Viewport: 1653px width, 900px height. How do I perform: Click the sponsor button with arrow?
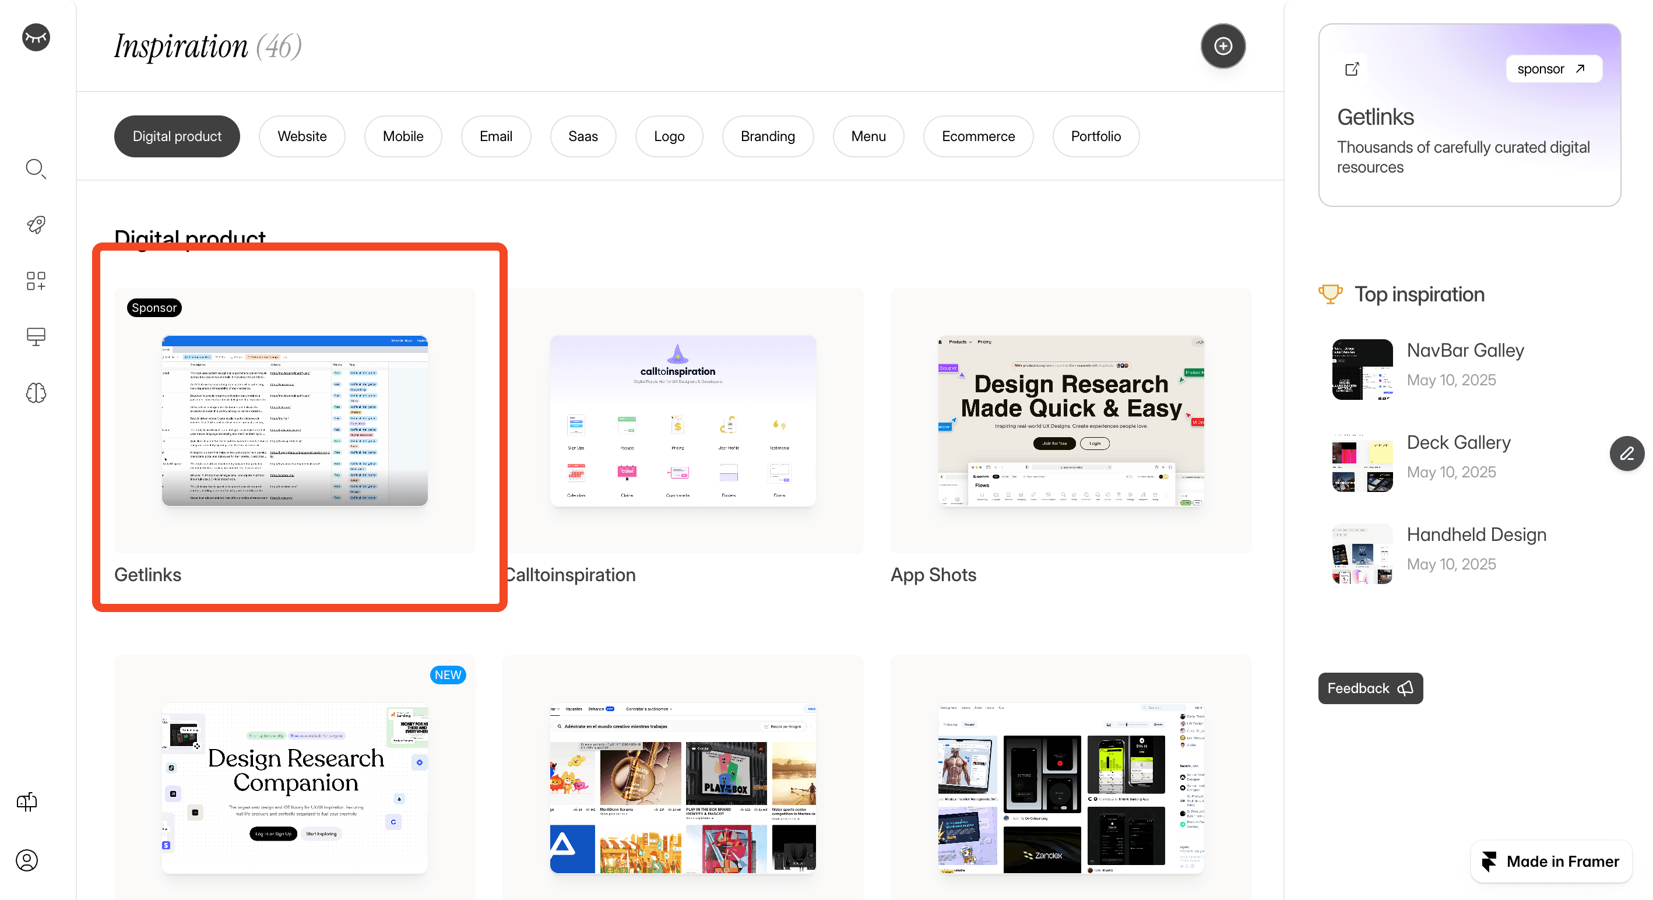pos(1553,69)
